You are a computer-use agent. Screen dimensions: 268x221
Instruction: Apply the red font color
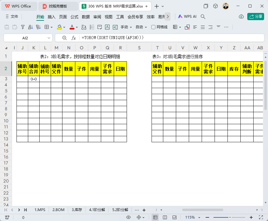[x=72, y=27]
